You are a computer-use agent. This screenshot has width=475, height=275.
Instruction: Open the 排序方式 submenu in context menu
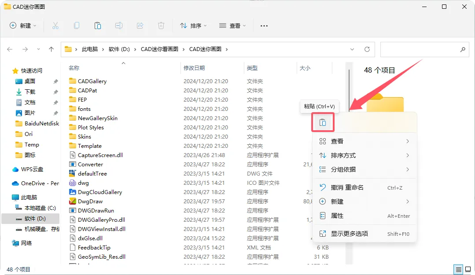click(x=365, y=155)
